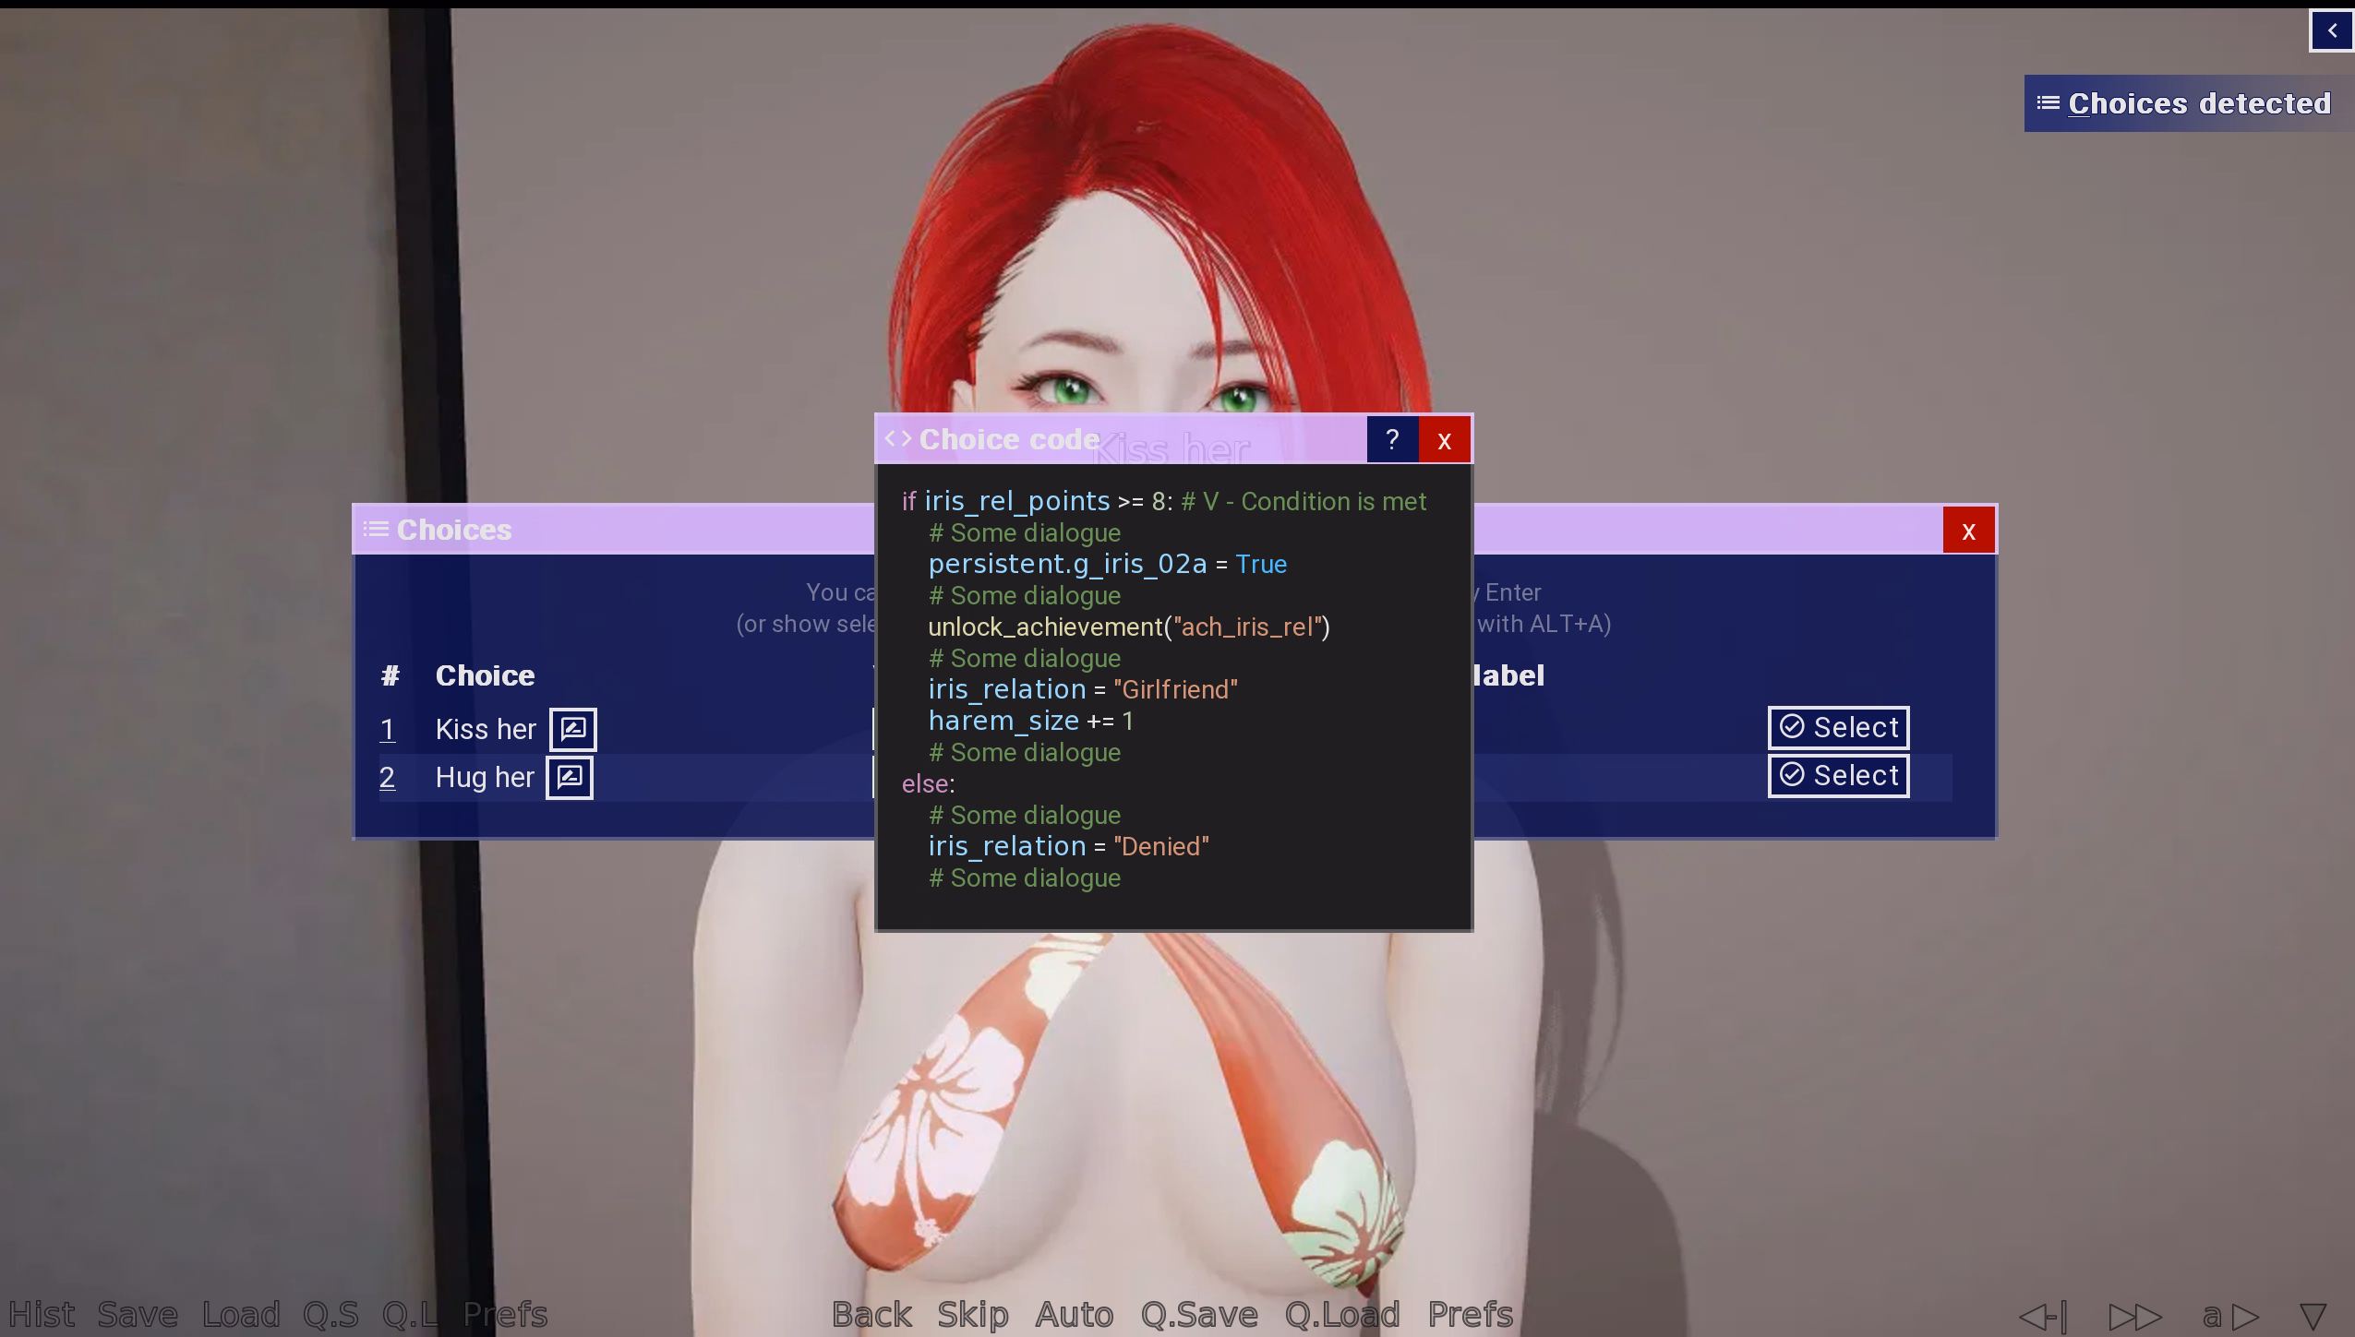Click the 'Kiss her' choice text
The width and height of the screenshot is (2355, 1337).
[486, 729]
